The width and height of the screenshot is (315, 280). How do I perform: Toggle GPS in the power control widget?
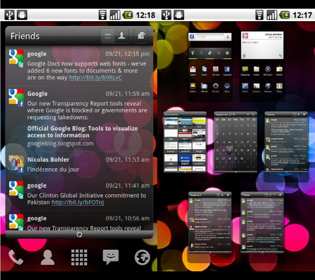210,53
